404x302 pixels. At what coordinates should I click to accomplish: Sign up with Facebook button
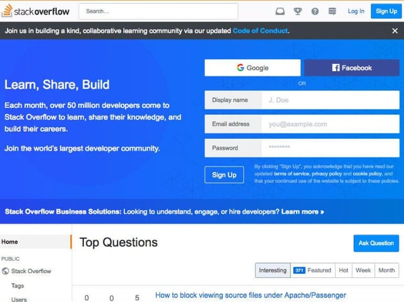[352, 68]
